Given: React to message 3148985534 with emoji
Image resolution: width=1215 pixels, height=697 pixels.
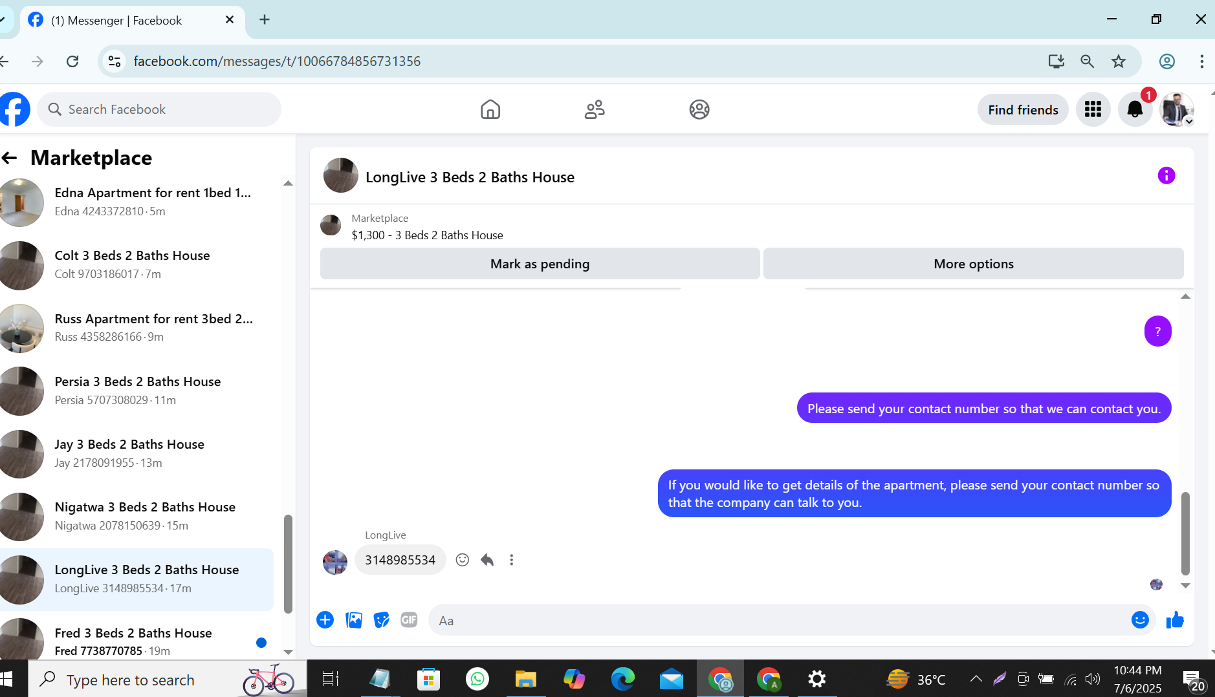Looking at the screenshot, I should point(462,560).
